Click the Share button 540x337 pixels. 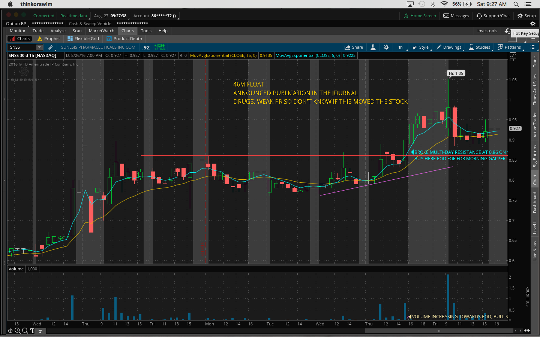(354, 47)
